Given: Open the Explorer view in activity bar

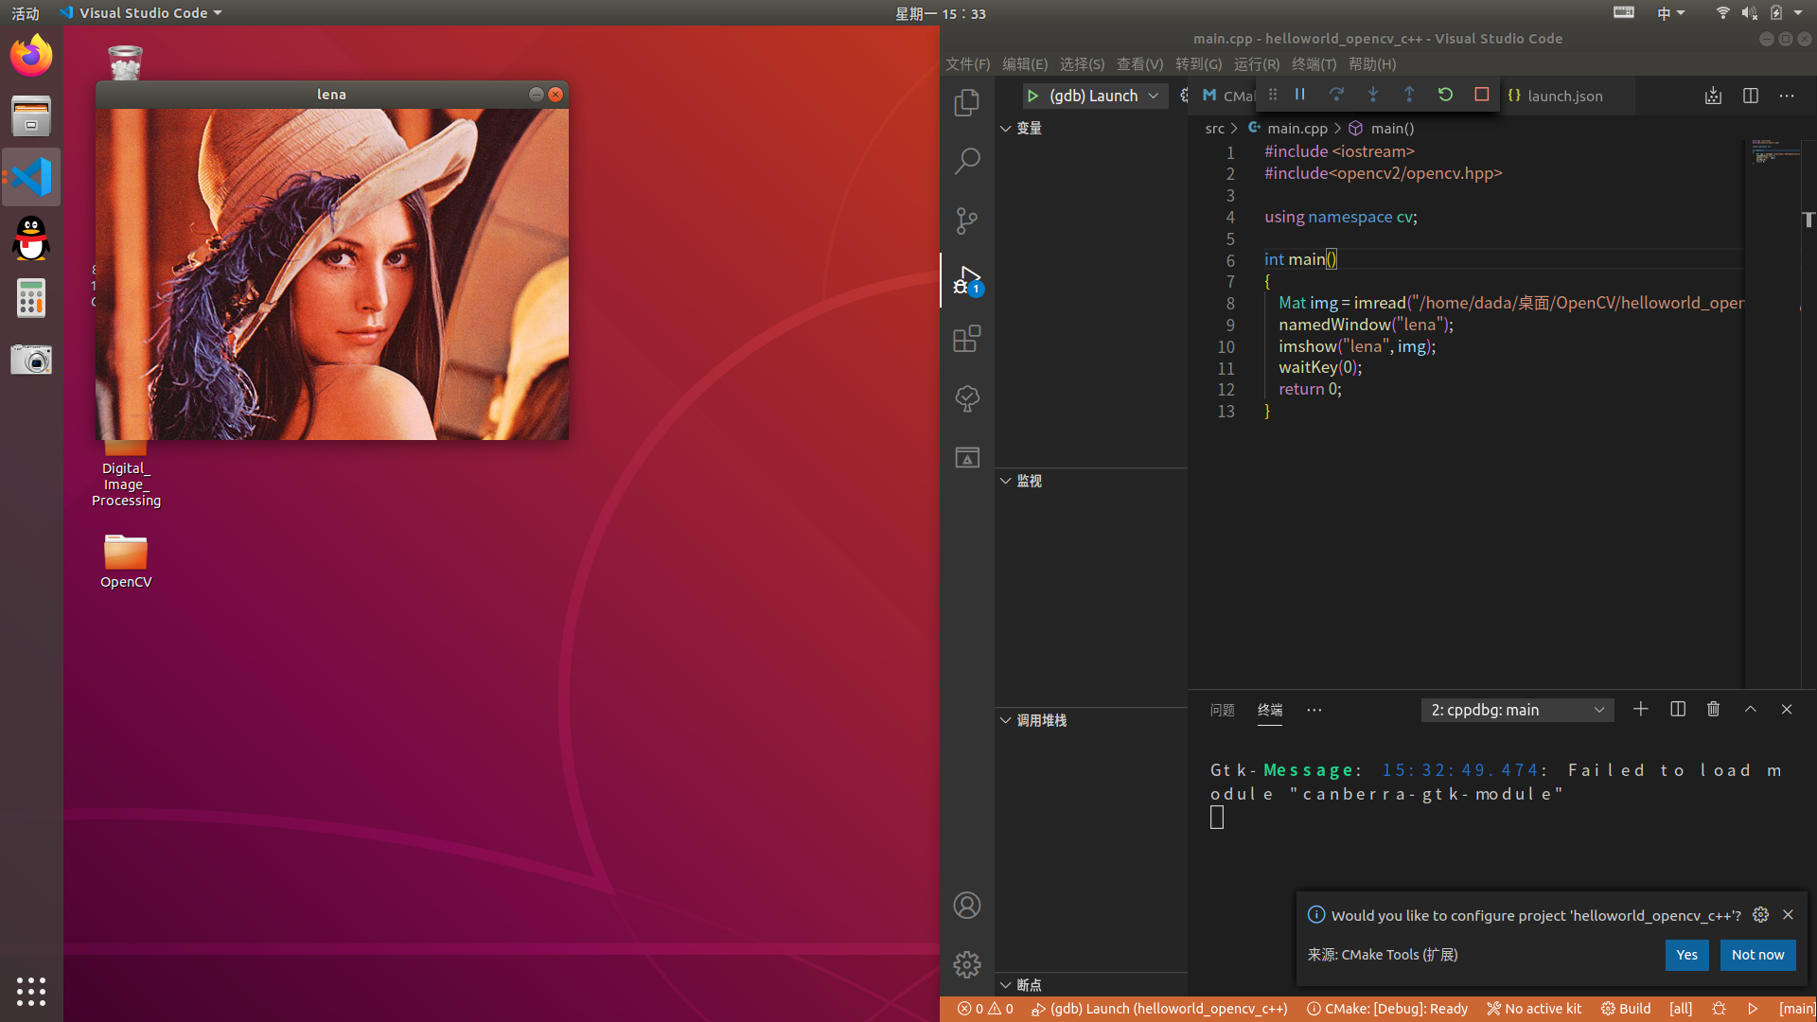Looking at the screenshot, I should click(x=966, y=102).
